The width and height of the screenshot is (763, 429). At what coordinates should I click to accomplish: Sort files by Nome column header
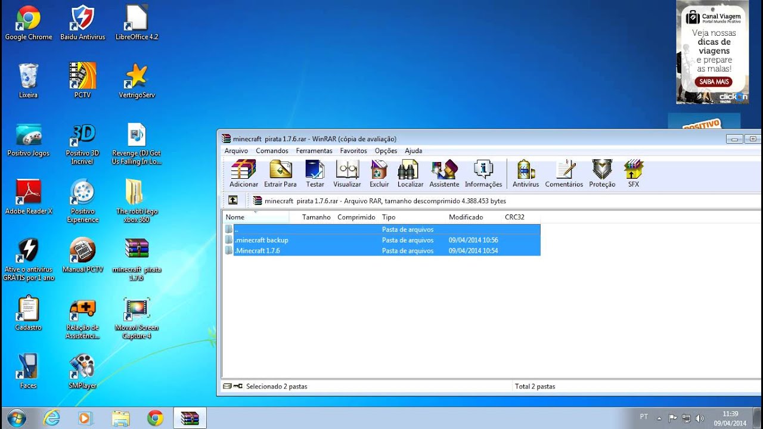tap(256, 217)
